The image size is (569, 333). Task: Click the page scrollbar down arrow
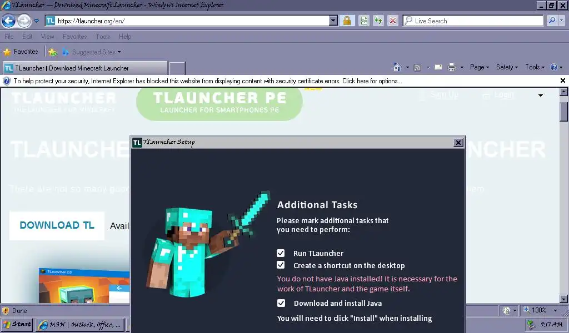tap(563, 299)
